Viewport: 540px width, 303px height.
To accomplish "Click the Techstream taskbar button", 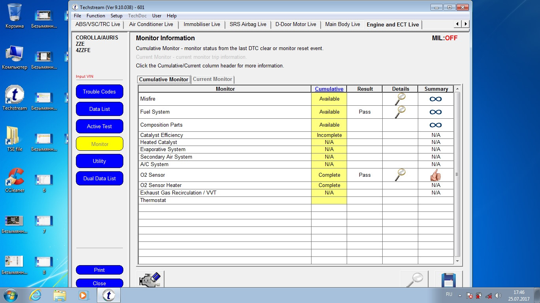I will click(109, 295).
